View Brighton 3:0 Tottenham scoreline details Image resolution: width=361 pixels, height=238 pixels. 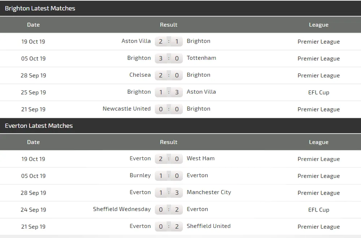click(169, 58)
